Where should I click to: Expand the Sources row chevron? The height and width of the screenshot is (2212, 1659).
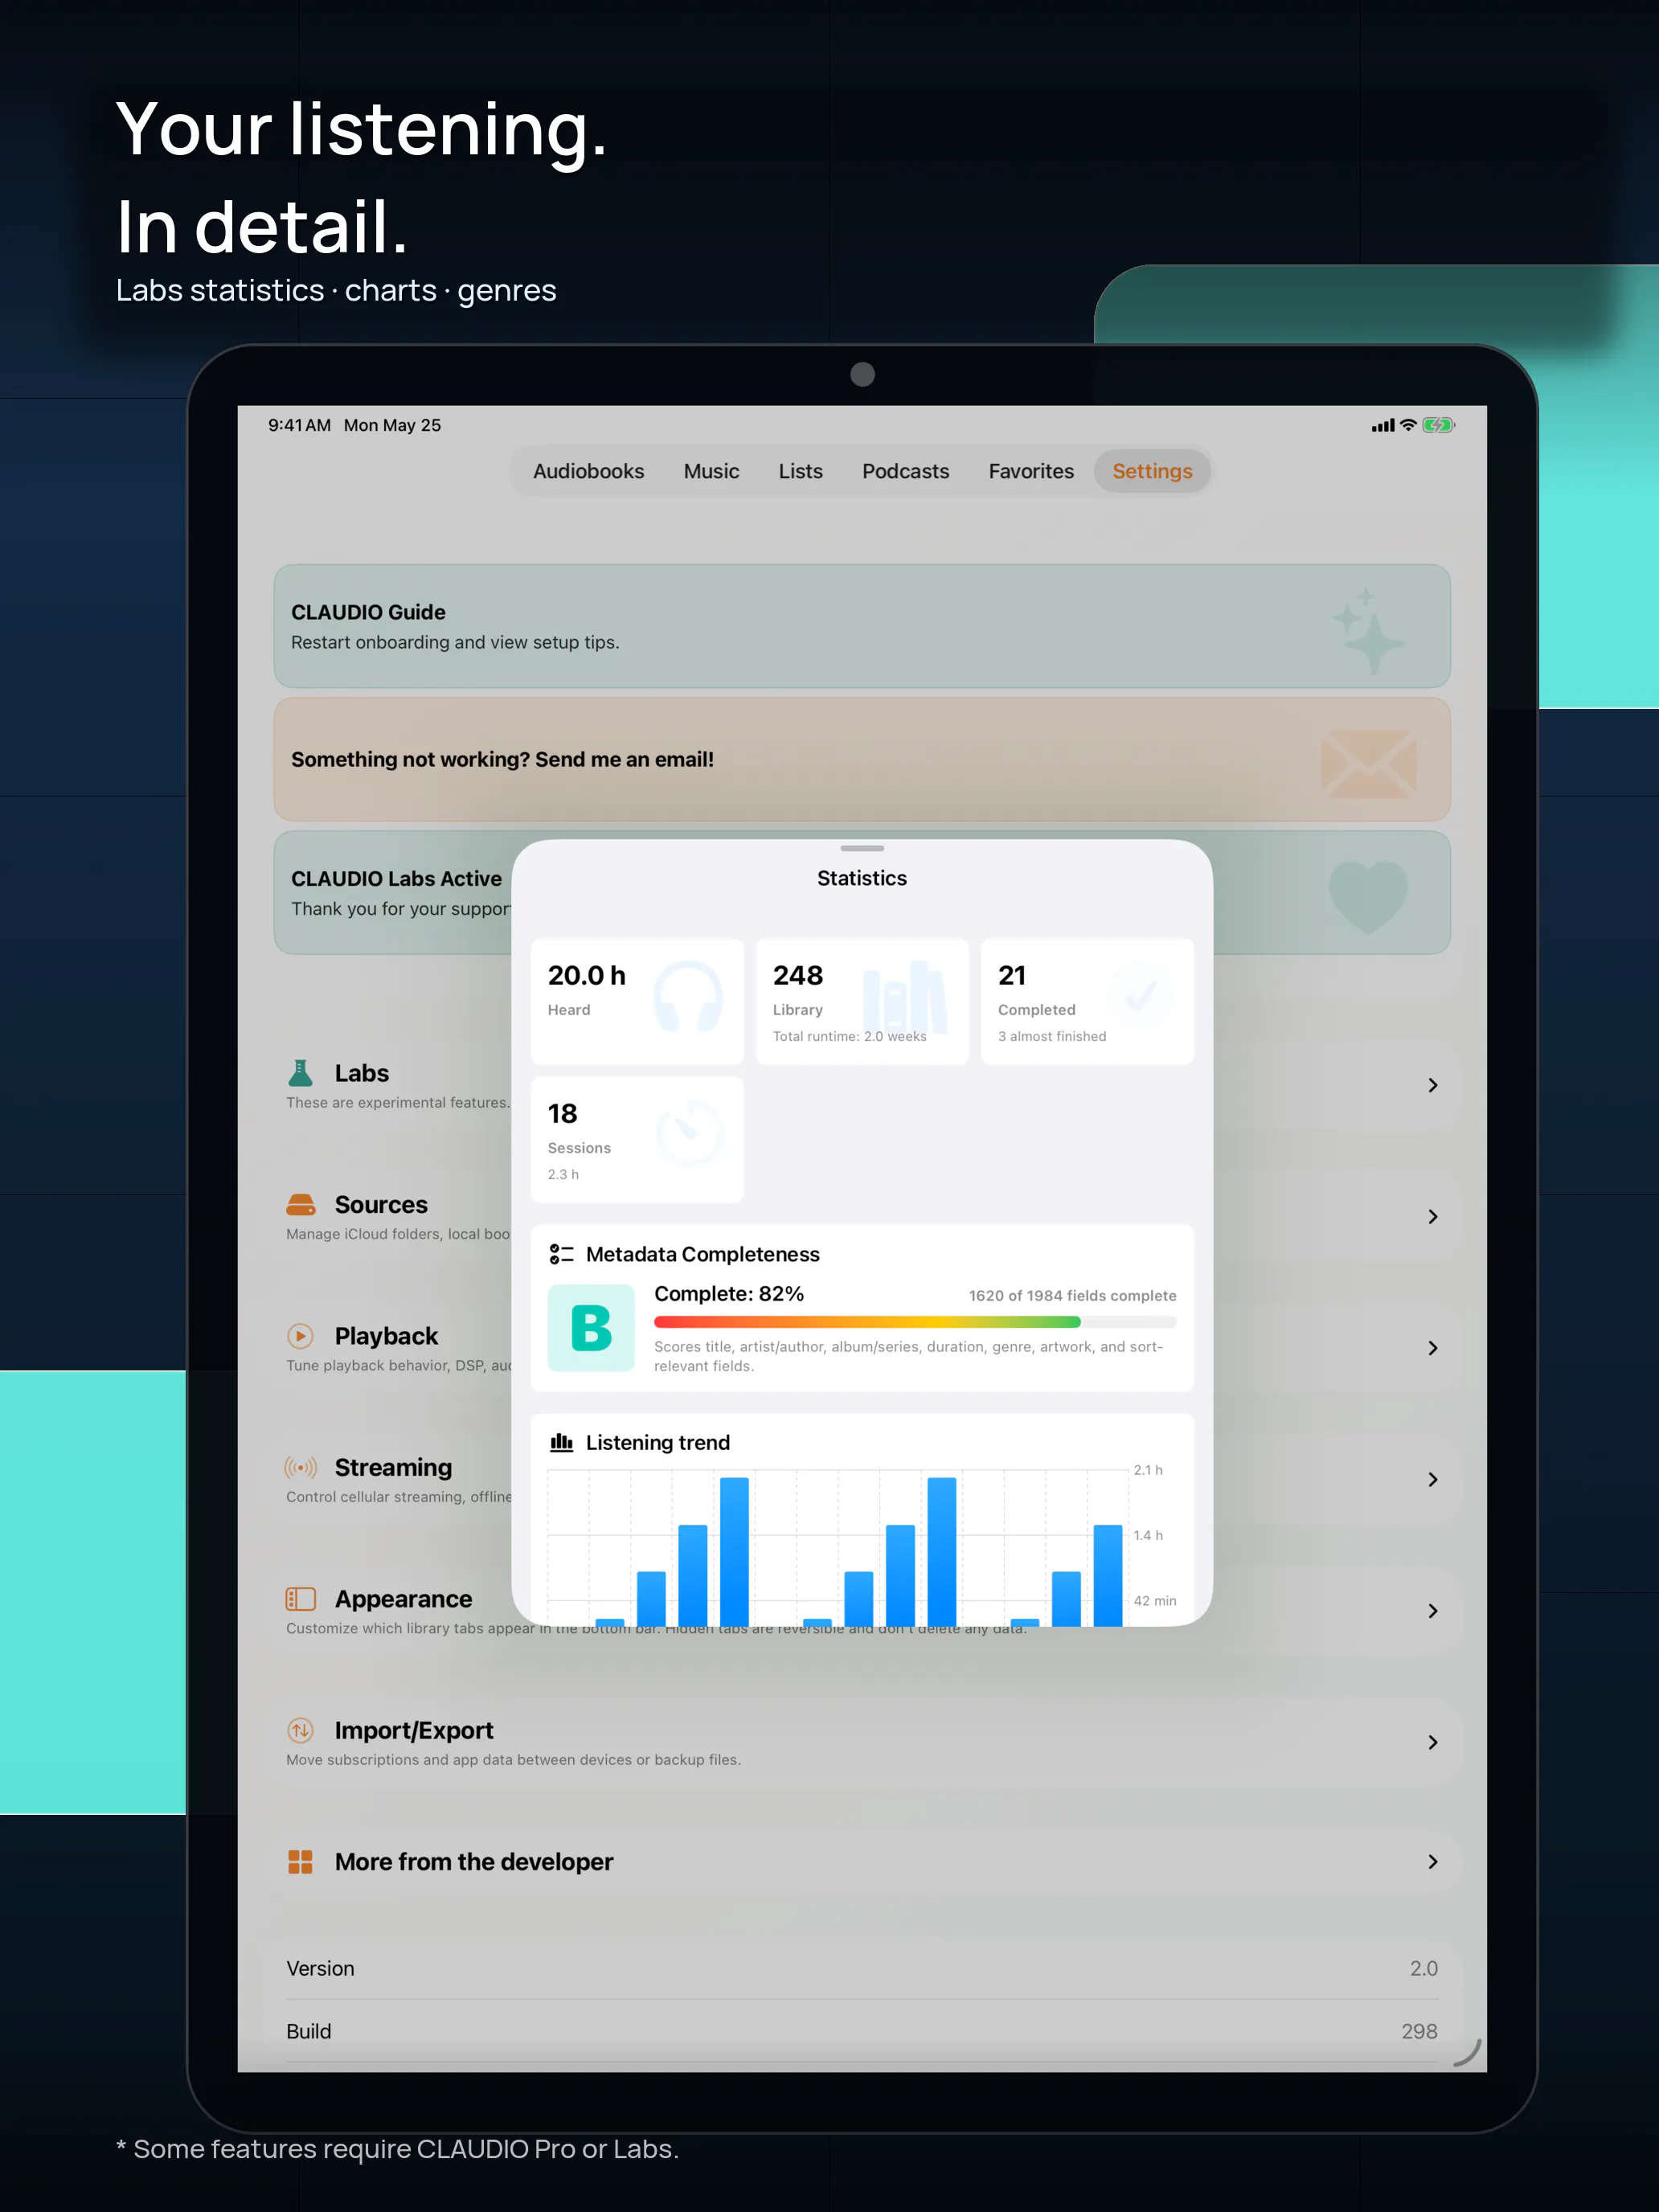1433,1217
